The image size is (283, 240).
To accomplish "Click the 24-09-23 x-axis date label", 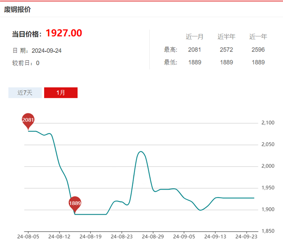I will [x=246, y=235].
